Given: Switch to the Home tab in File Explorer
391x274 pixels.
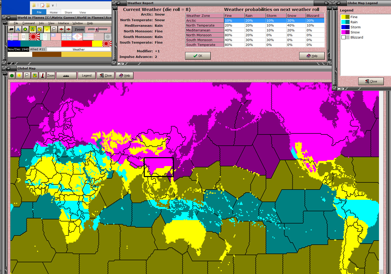Looking at the screenshot, I should 54,12.
